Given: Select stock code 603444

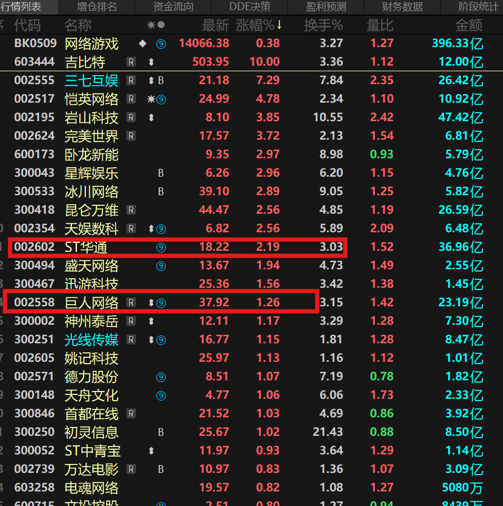Looking at the screenshot, I should [x=34, y=62].
